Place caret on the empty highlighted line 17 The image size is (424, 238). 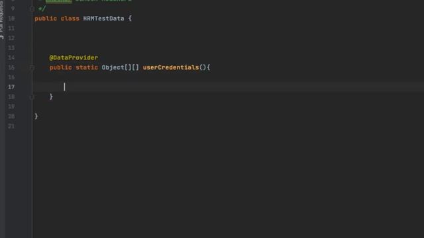228,87
